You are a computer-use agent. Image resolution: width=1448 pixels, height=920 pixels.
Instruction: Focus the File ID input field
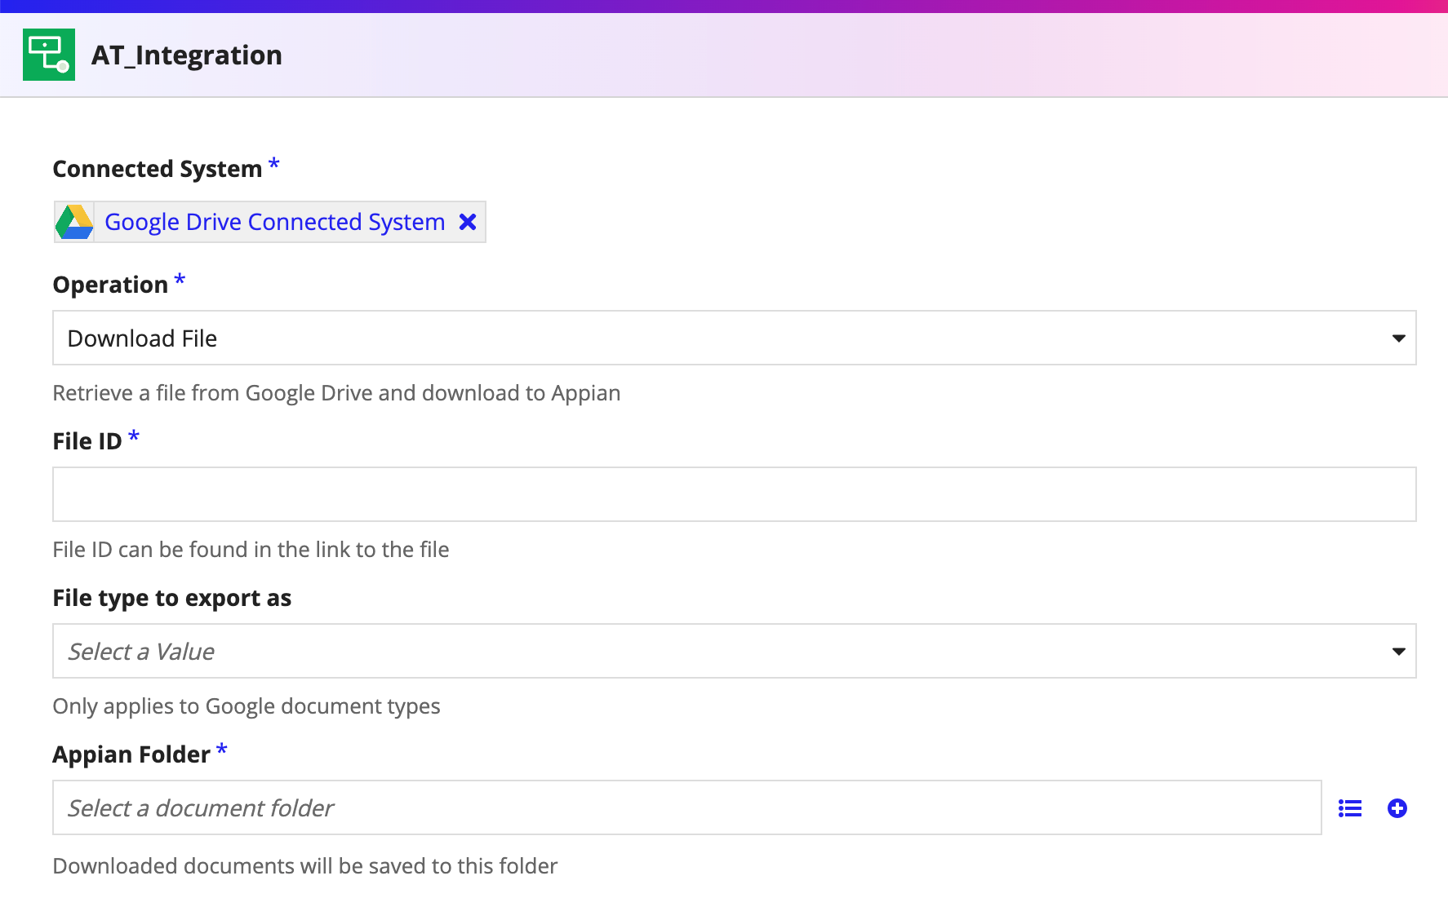tap(735, 494)
